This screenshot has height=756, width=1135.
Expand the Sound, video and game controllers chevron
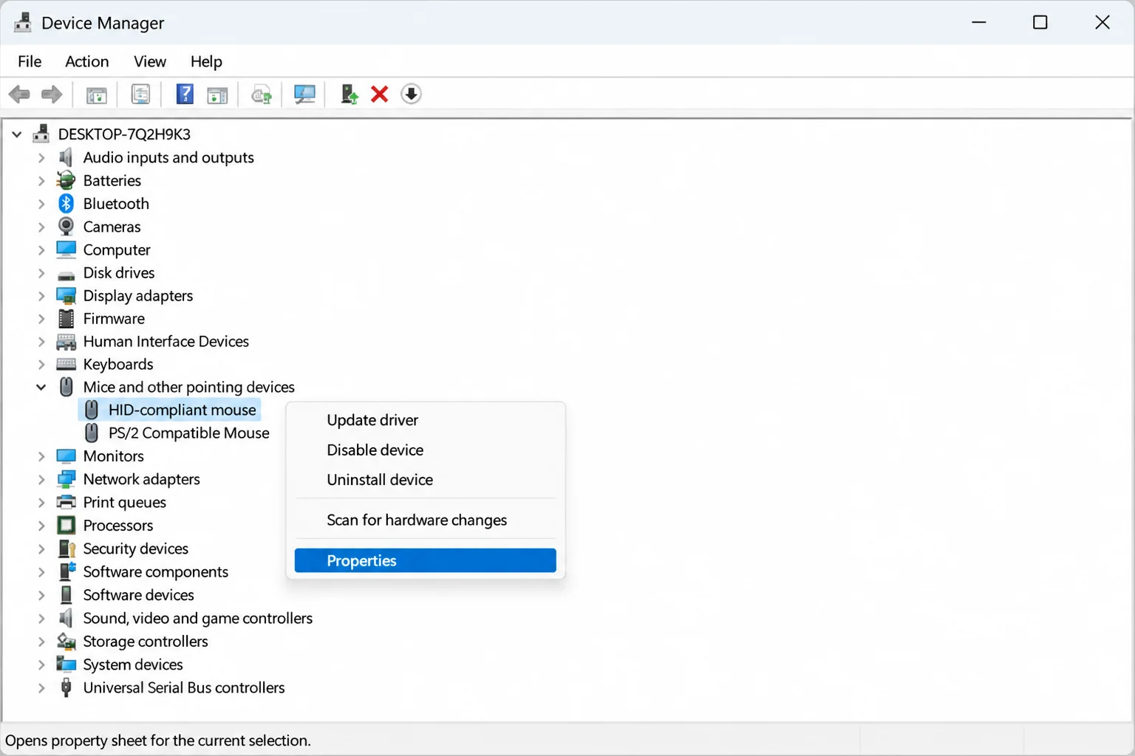41,619
